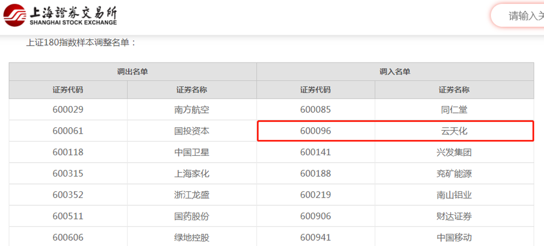Select stock code 600941 for 中国移动
Viewport: 544px width, 246px height.
315,237
